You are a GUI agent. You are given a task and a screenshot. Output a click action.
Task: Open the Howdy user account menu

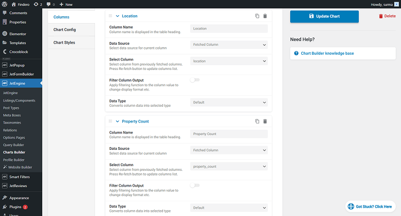click(x=384, y=4)
